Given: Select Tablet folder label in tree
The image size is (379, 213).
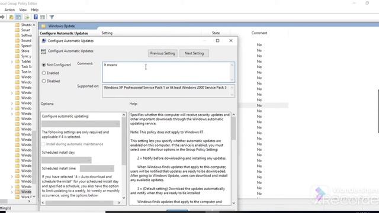Looking at the screenshot, I should point(26,62).
